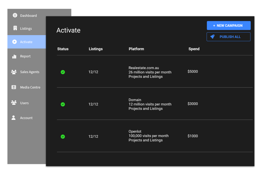
Task: Click the Users group icon
Action: (x=14, y=103)
